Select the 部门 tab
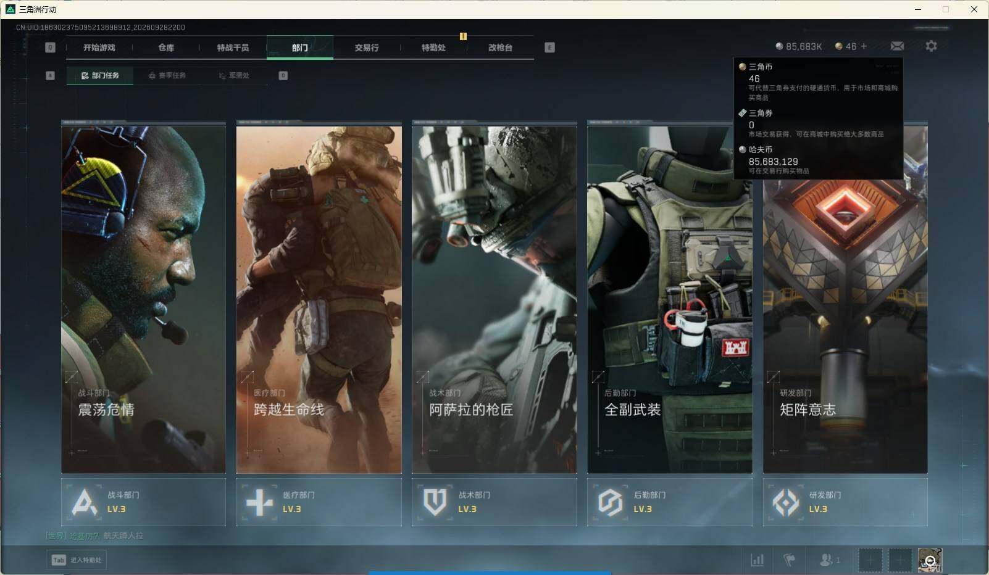The image size is (989, 575). [300, 48]
